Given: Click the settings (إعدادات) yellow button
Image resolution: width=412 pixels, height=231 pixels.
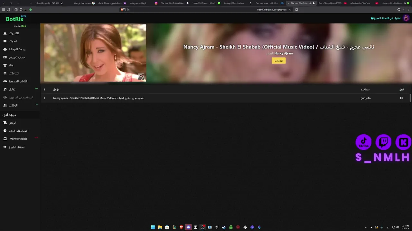Looking at the screenshot, I should (x=279, y=61).
